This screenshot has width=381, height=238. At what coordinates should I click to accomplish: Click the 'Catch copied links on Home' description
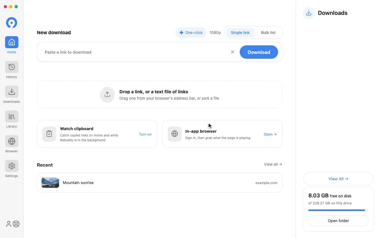pyautogui.click(x=89, y=138)
